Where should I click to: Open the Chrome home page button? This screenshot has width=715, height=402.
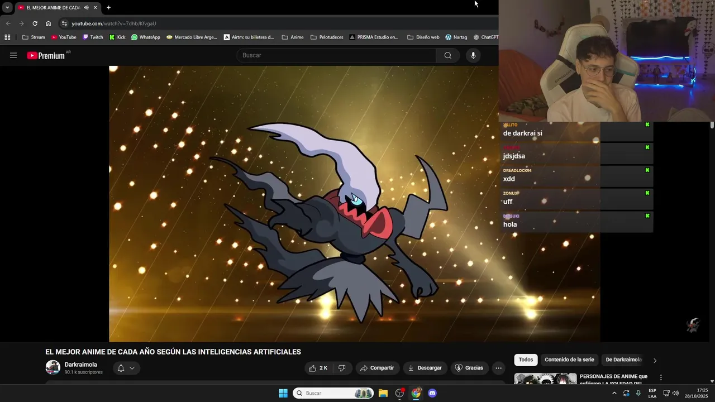coord(48,23)
